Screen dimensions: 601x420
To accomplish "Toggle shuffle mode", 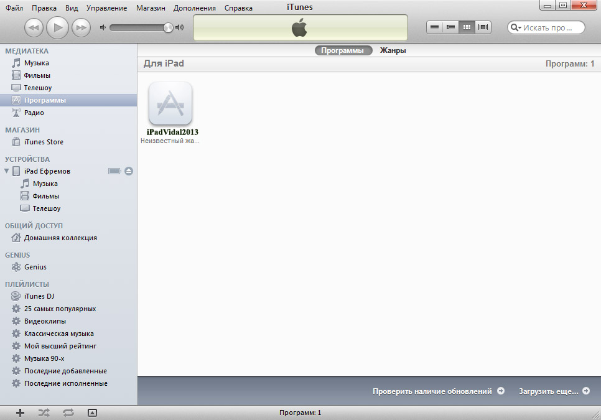I will click(44, 413).
